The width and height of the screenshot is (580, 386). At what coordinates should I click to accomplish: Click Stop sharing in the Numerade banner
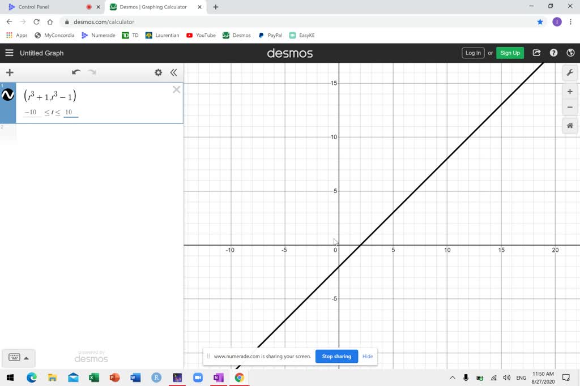336,356
